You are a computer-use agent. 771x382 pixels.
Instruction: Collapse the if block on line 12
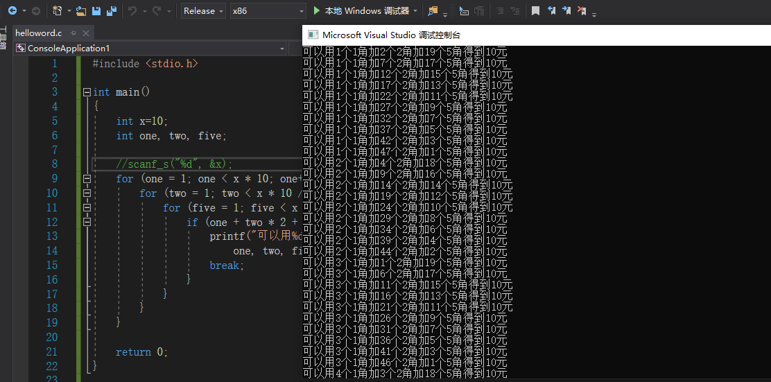[x=87, y=223]
